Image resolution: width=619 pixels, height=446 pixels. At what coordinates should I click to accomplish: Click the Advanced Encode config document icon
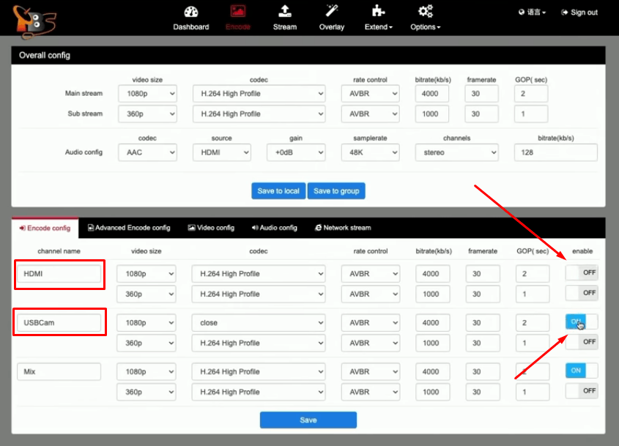click(x=90, y=228)
